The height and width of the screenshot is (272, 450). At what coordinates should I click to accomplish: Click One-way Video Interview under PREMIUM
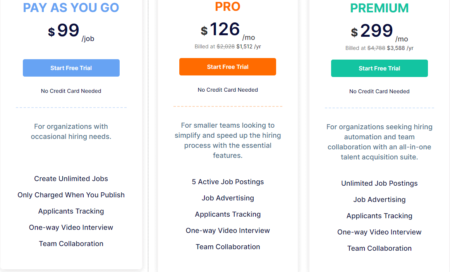click(379, 232)
